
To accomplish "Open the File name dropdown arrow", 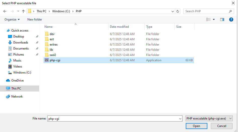I will pos(180,119).
